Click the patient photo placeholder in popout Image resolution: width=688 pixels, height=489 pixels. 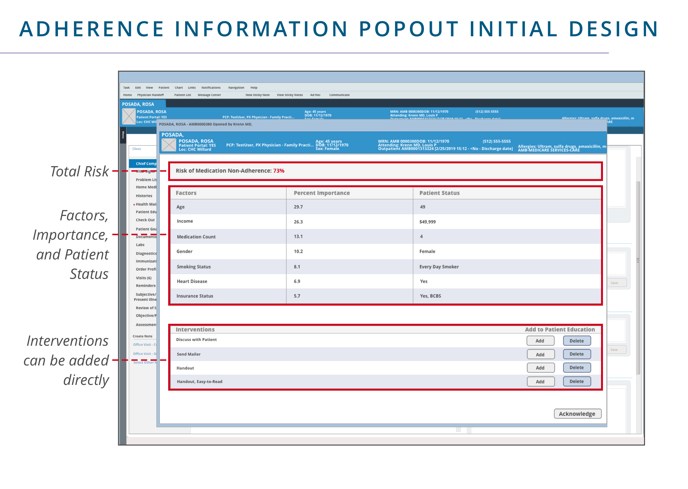[x=168, y=145]
